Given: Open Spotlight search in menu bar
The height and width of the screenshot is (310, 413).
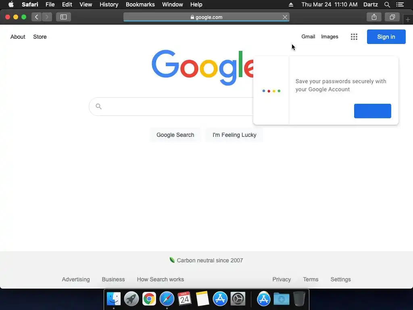Looking at the screenshot, I should pos(387,4).
